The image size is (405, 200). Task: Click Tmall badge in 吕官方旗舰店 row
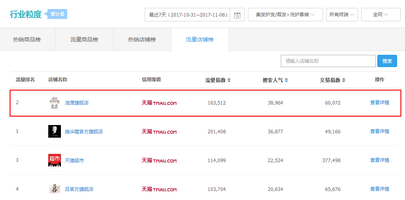(x=159, y=189)
